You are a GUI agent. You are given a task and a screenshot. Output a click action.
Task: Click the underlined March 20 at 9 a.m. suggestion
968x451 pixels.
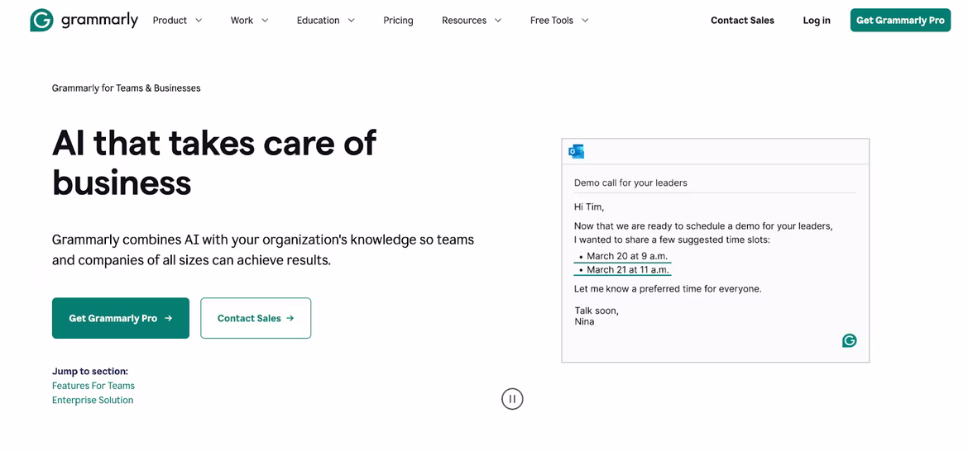click(627, 256)
